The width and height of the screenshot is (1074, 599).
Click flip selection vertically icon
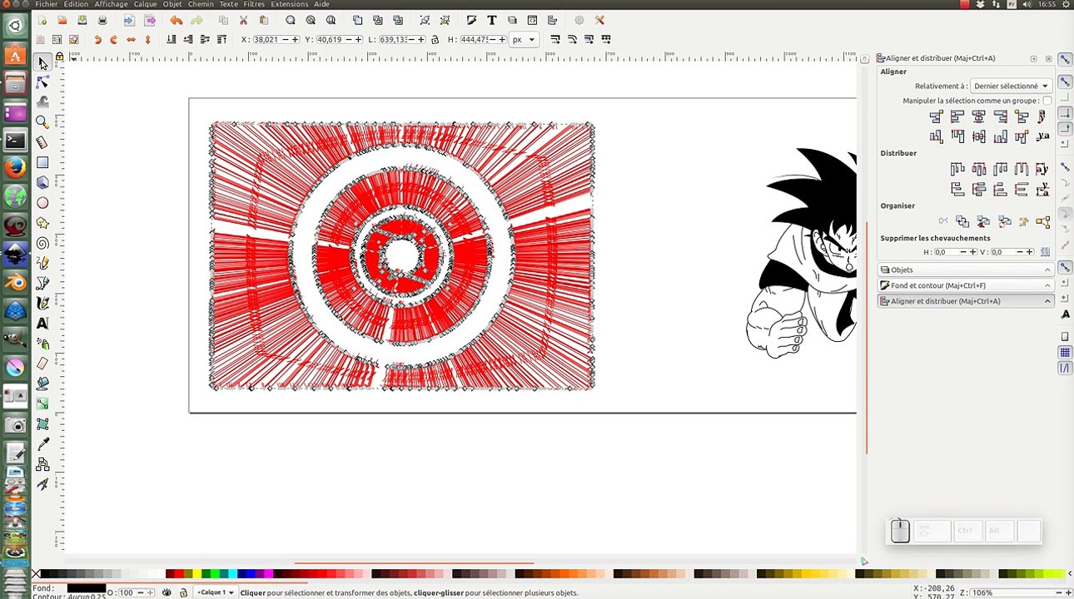coord(148,40)
